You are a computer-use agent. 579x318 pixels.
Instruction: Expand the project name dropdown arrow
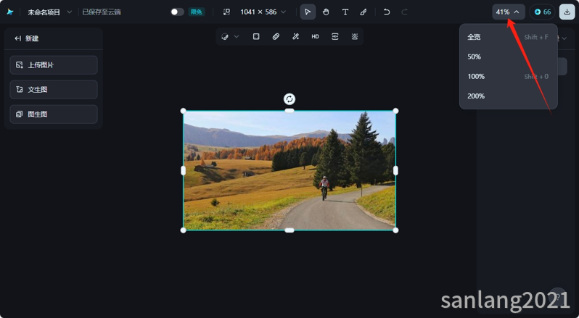70,12
